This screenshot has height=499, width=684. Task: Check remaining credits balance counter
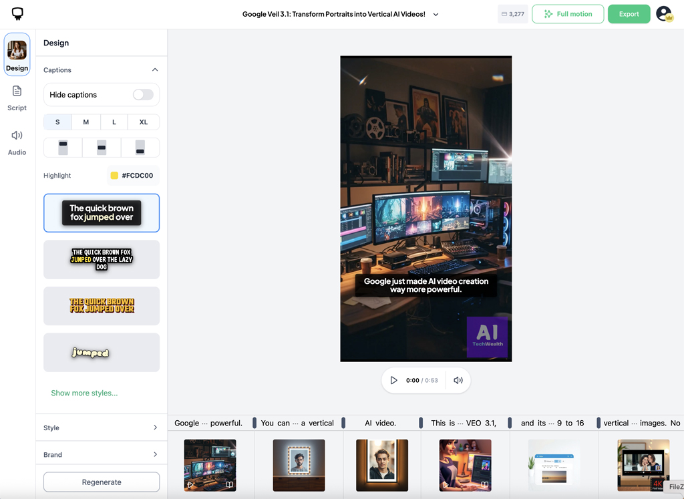(x=512, y=13)
